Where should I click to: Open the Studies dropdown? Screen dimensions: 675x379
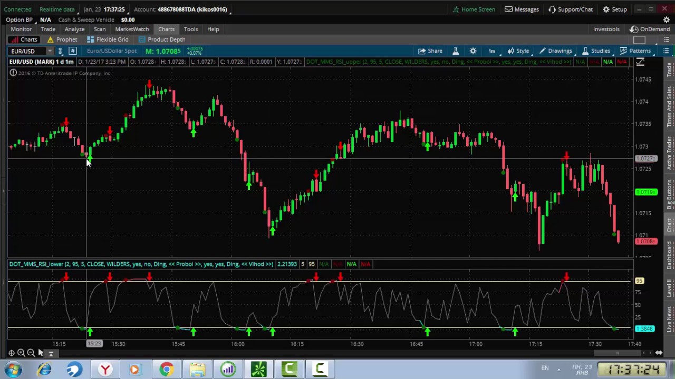pyautogui.click(x=596, y=51)
